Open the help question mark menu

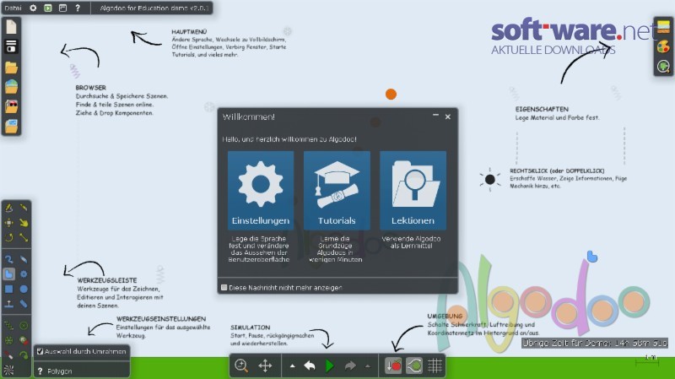click(x=78, y=8)
